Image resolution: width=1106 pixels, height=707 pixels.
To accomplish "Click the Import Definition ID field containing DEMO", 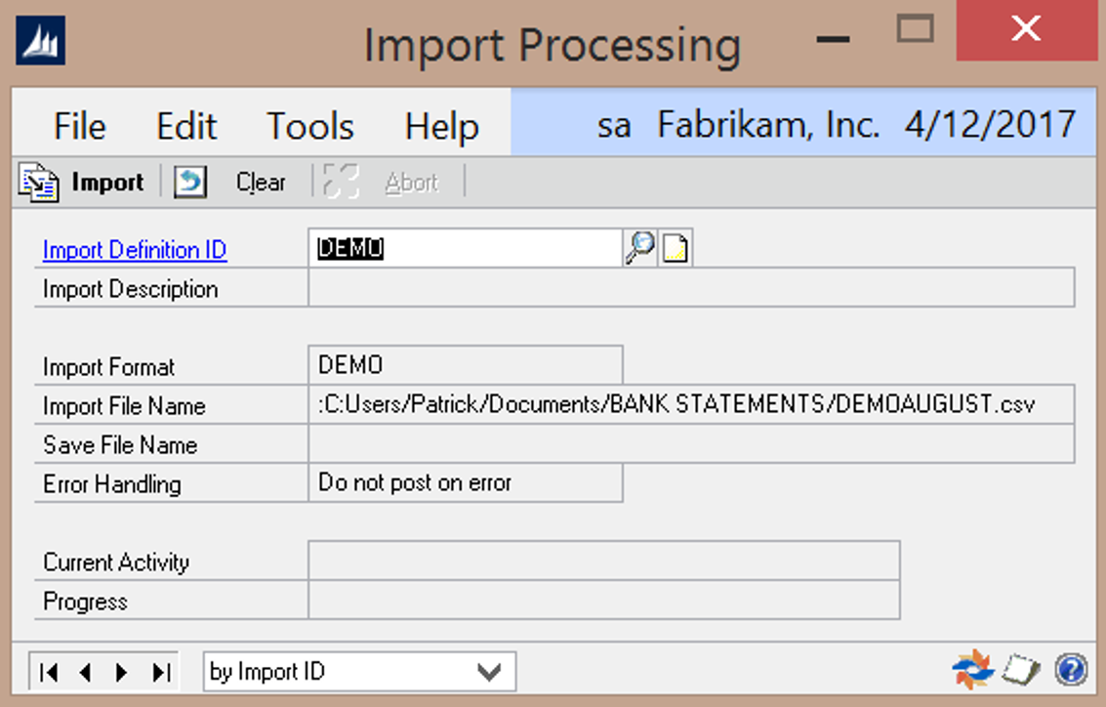I will 465,250.
